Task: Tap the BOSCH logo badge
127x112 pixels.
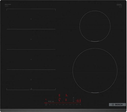Action: coord(117,105)
